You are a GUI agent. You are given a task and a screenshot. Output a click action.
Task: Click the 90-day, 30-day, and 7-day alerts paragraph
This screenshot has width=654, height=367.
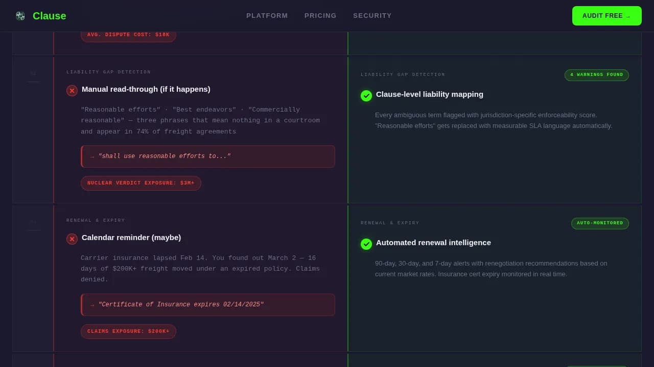pos(491,269)
